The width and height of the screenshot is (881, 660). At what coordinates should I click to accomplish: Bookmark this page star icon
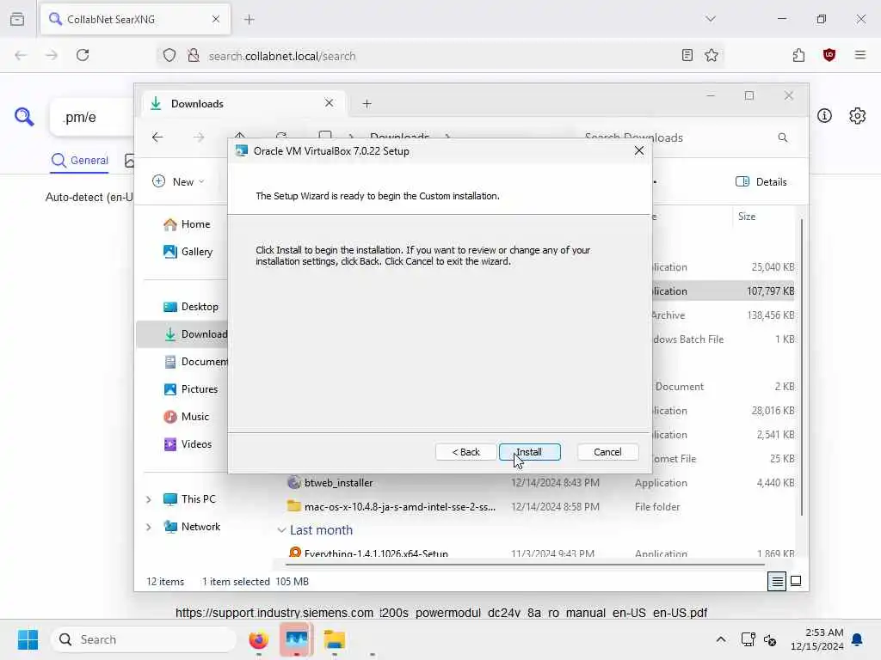click(x=712, y=55)
